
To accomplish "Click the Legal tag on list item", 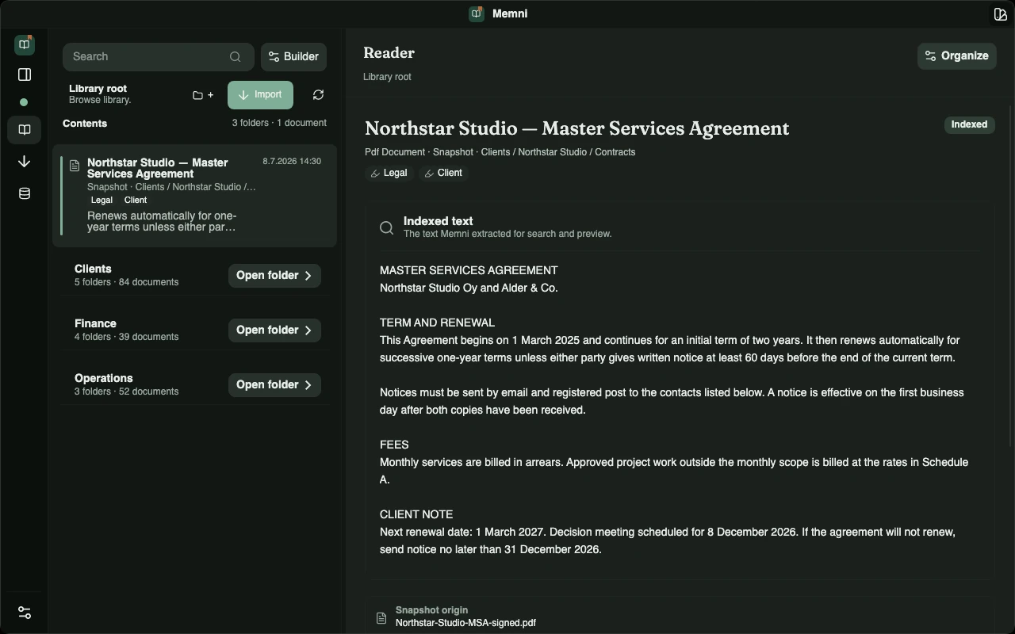I will [101, 200].
